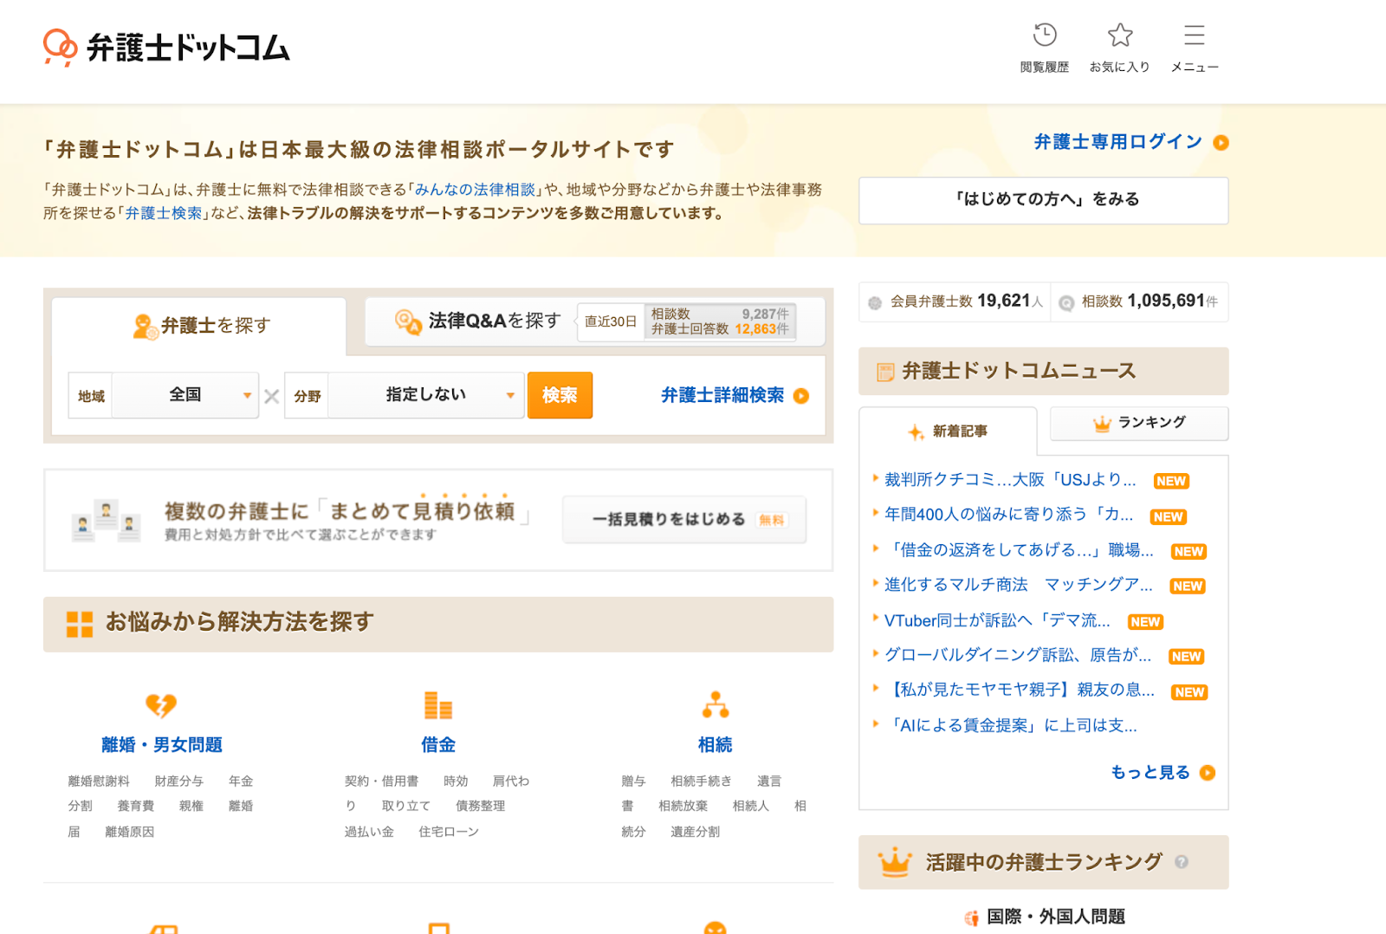The height and width of the screenshot is (934, 1386).
Task: Click the crown icon in 活躍中の弁護士ランキング header
Action: 895,862
